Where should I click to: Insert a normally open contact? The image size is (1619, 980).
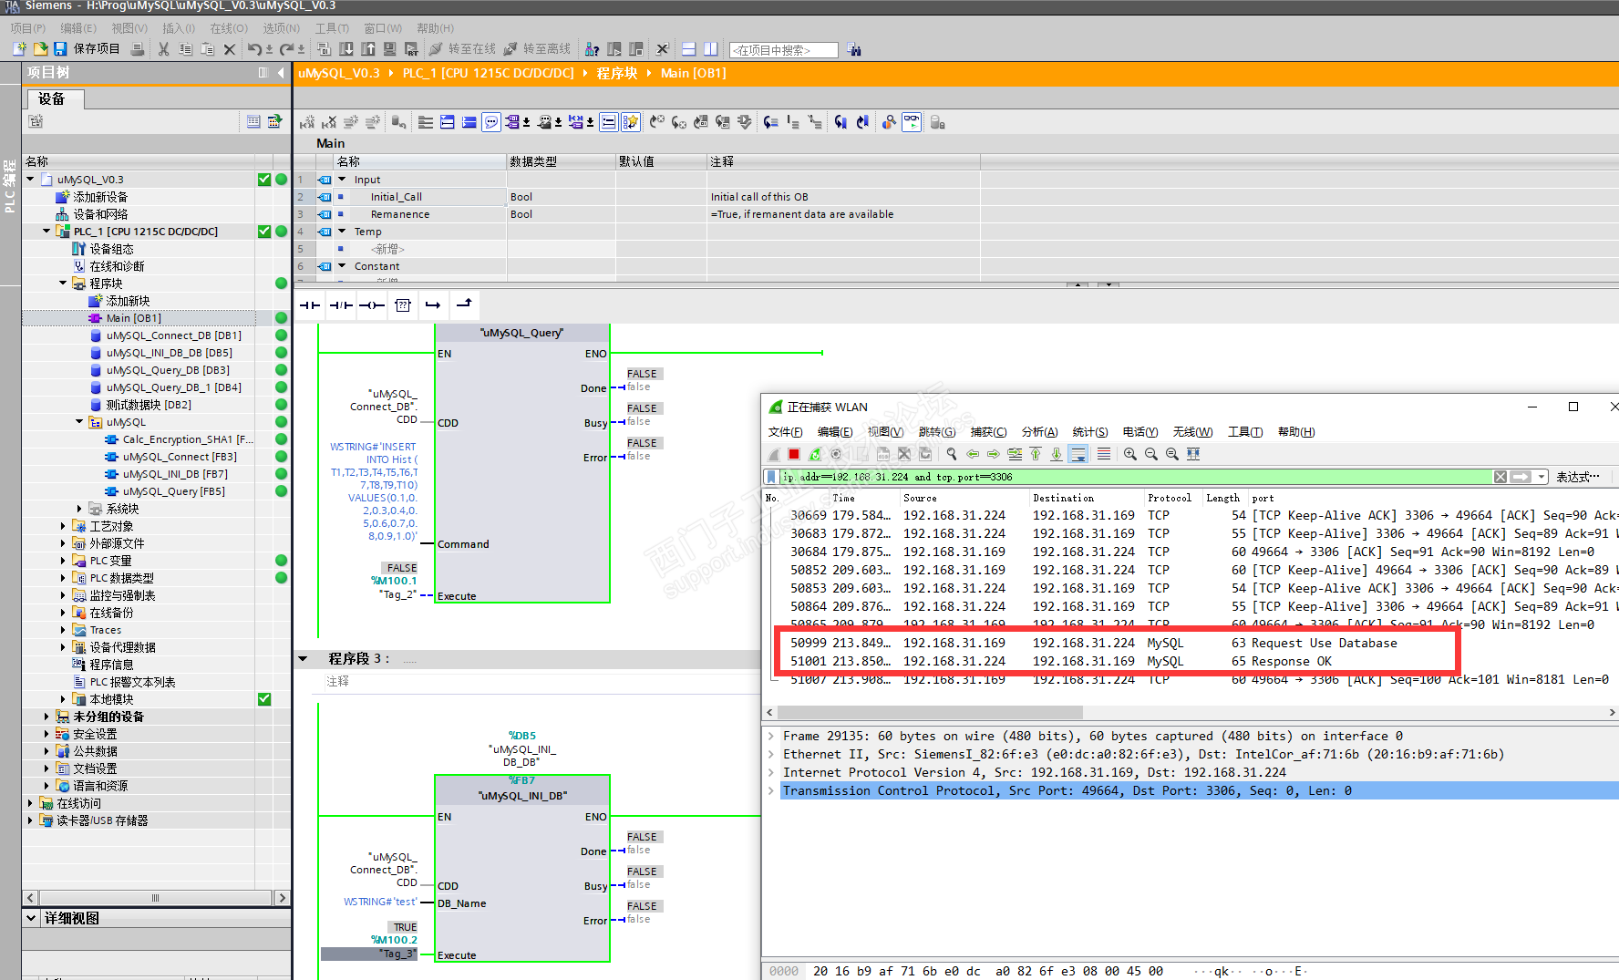[310, 305]
